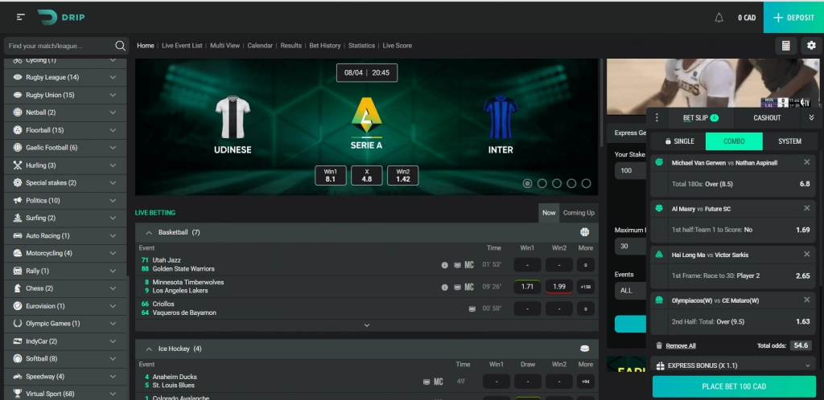This screenshot has height=400, width=824.
Task: Expand Eurovision (1) category
Action: click(x=66, y=306)
